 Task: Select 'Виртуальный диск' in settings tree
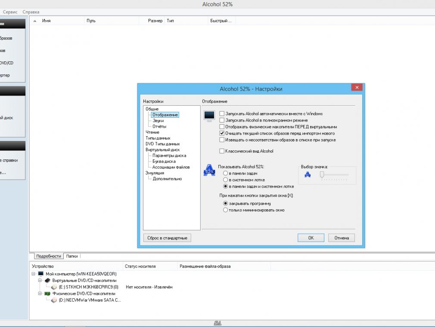162,150
